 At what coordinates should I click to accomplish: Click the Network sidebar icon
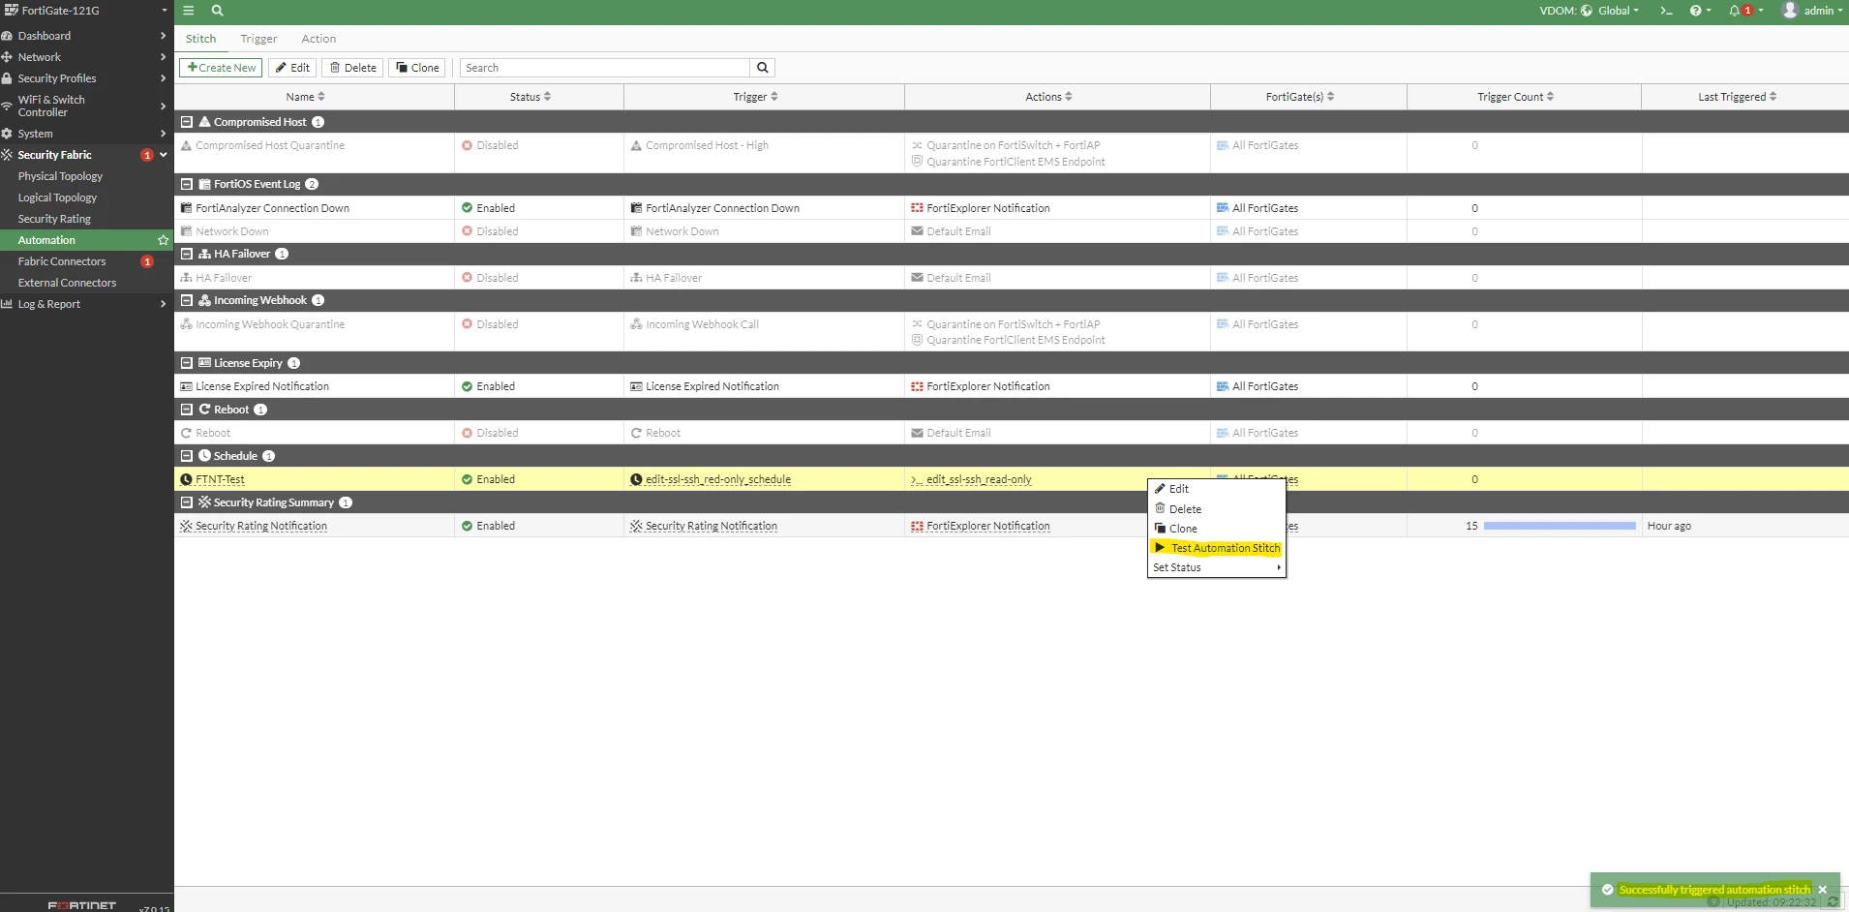pos(7,57)
